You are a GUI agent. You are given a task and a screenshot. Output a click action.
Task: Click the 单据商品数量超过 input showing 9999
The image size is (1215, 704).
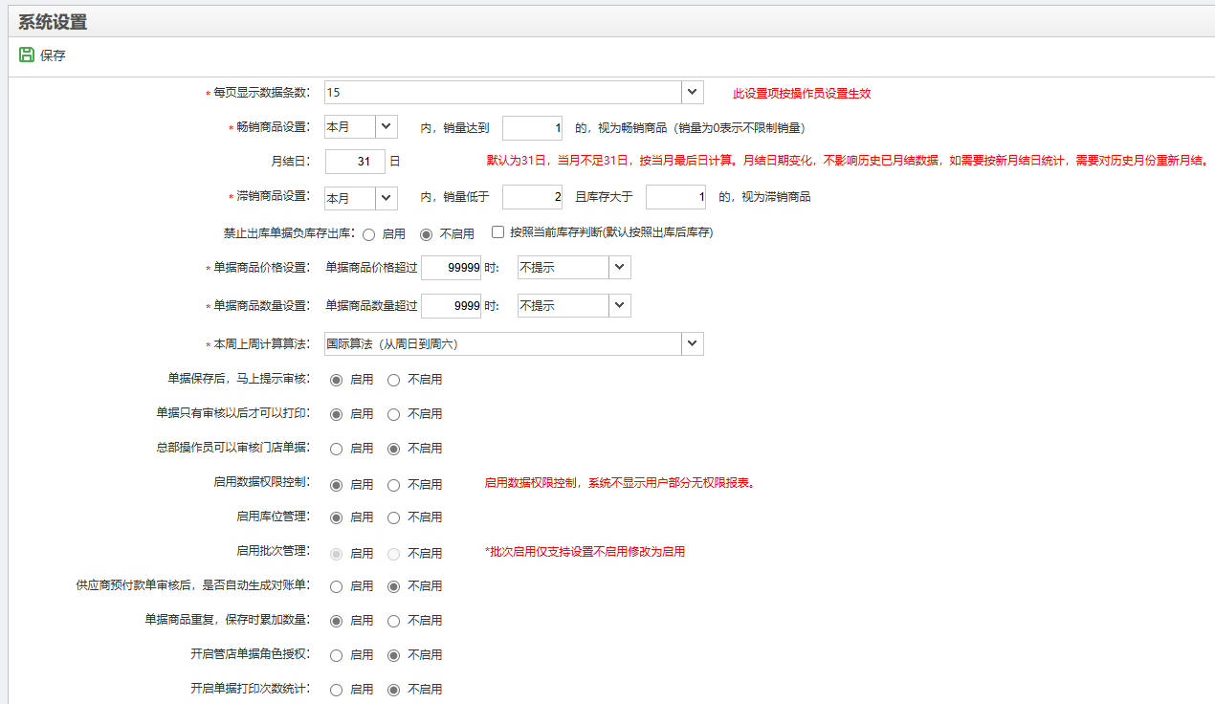pos(451,306)
